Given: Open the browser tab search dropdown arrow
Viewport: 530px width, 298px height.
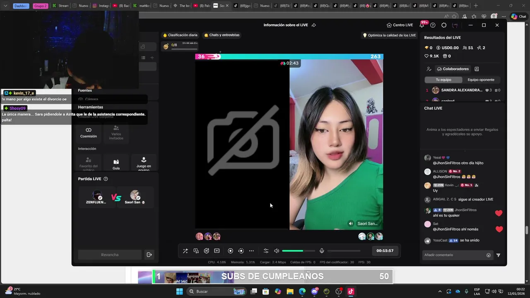Looking at the screenshot, I should [x=5, y=6].
